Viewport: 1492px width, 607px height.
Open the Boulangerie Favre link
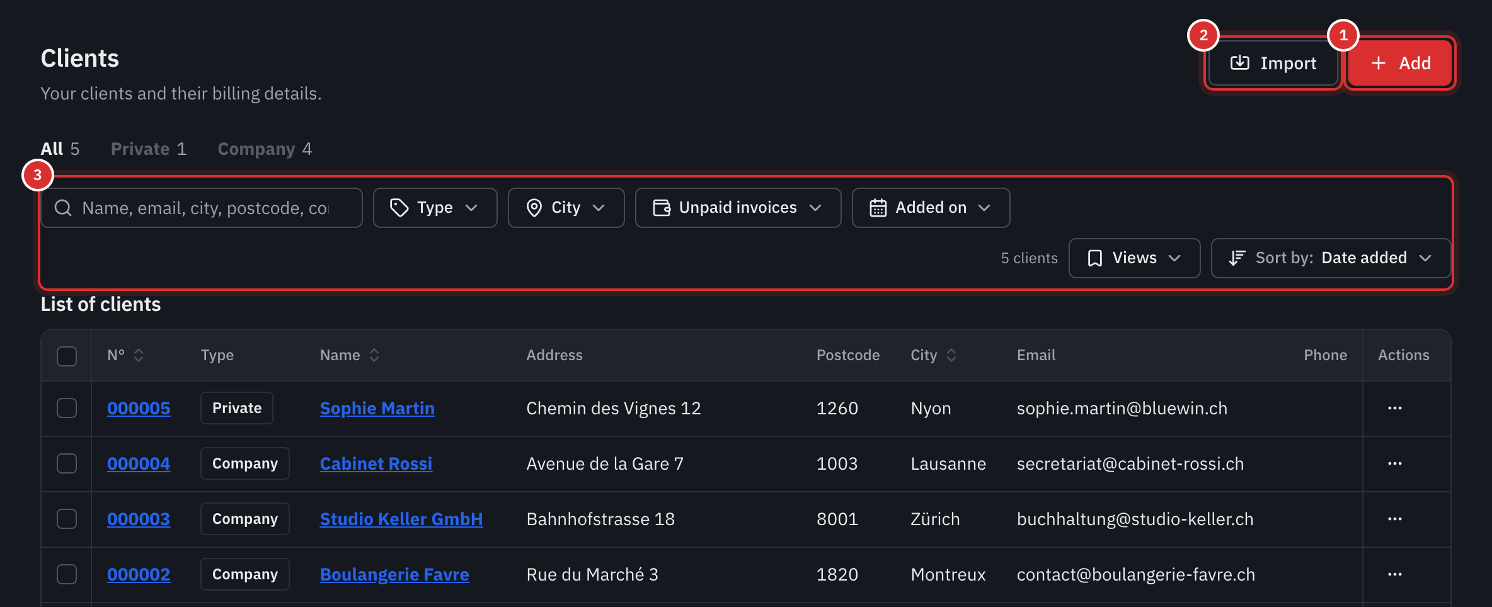[394, 574]
